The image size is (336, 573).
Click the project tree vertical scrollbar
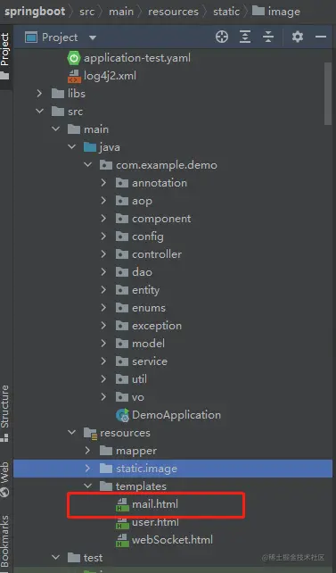point(328,94)
